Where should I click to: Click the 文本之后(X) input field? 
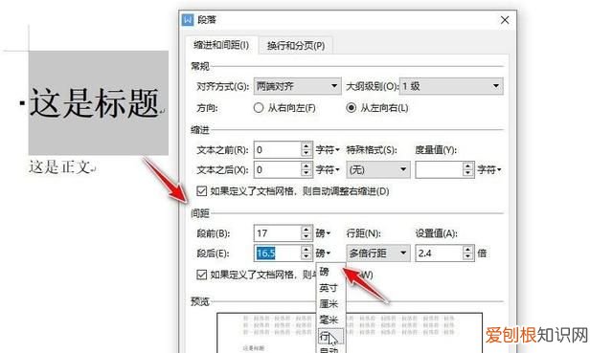coord(277,170)
